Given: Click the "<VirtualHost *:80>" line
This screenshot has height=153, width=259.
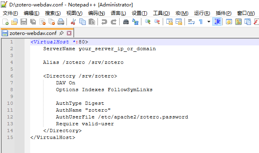Looking at the screenshot, I should 59,42.
